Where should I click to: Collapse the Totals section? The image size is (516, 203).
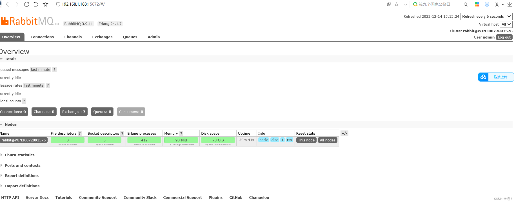point(10,59)
